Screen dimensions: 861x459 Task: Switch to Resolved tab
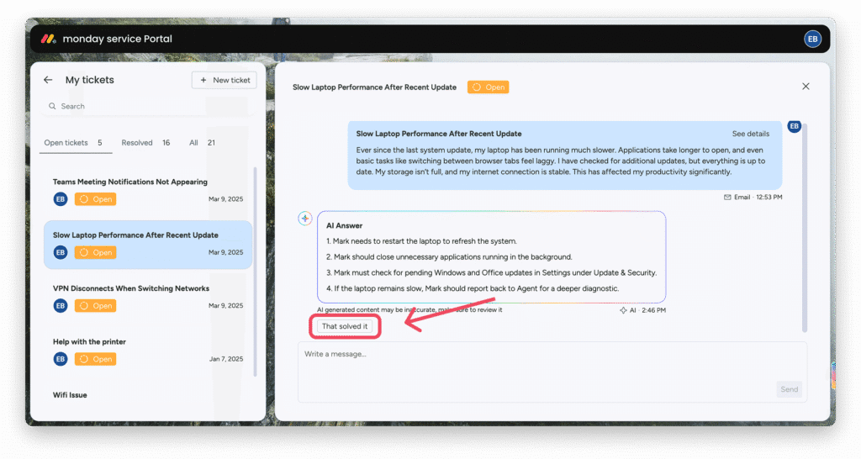pos(145,143)
